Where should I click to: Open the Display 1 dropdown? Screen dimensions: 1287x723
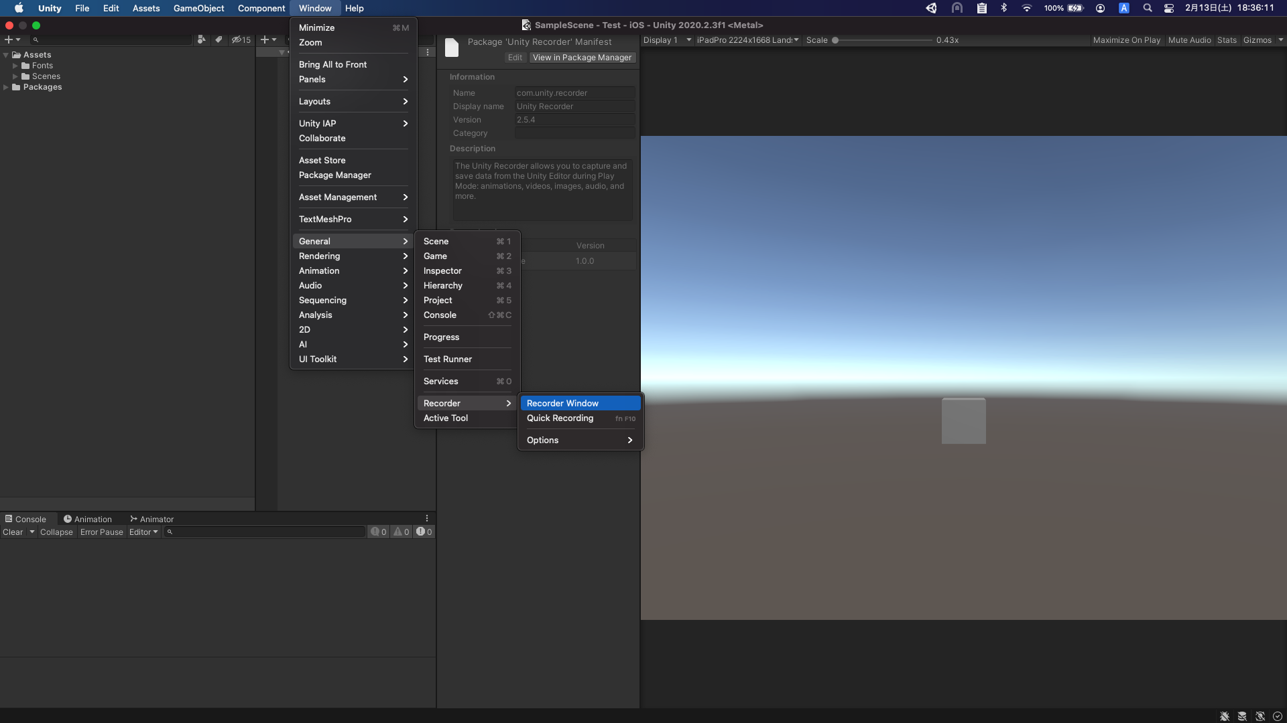click(x=667, y=40)
